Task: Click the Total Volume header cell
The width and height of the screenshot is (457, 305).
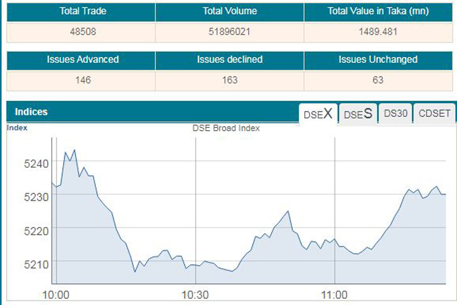Action: coord(230,11)
